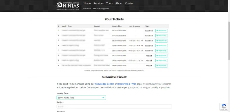Click the Internet Marketing Ninjas logo
Viewport: 230px width, 112px height.
click(68, 6)
